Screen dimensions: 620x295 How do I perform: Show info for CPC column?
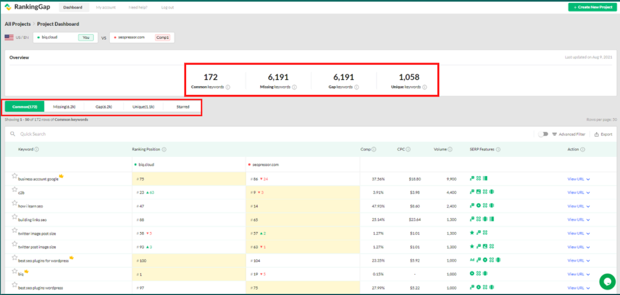408,150
